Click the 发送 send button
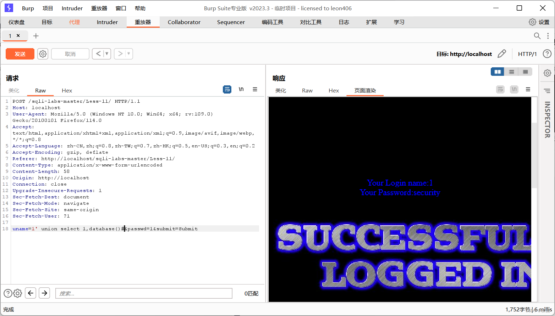This screenshot has height=316, width=555. point(20,54)
